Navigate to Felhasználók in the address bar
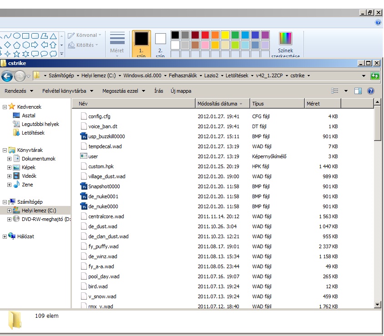 pos(183,75)
